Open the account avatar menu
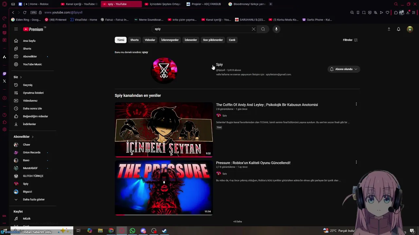Image resolution: width=419 pixels, height=235 pixels. click(x=410, y=29)
